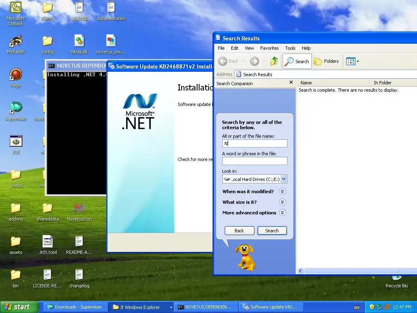Open the README-A... text file
This screenshot has width=417, height=313.
tap(79, 245)
